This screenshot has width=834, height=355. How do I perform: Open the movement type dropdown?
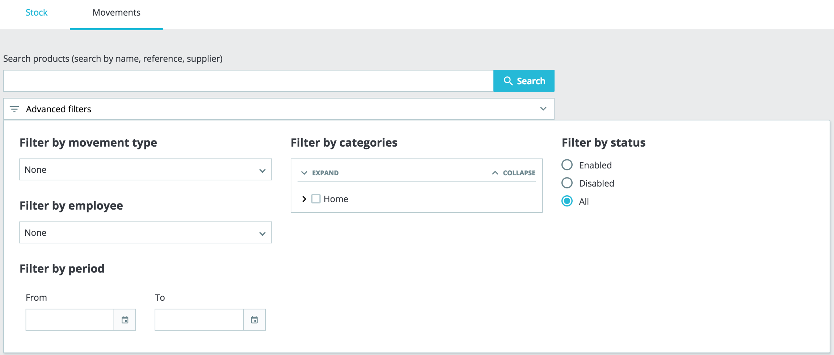(146, 170)
